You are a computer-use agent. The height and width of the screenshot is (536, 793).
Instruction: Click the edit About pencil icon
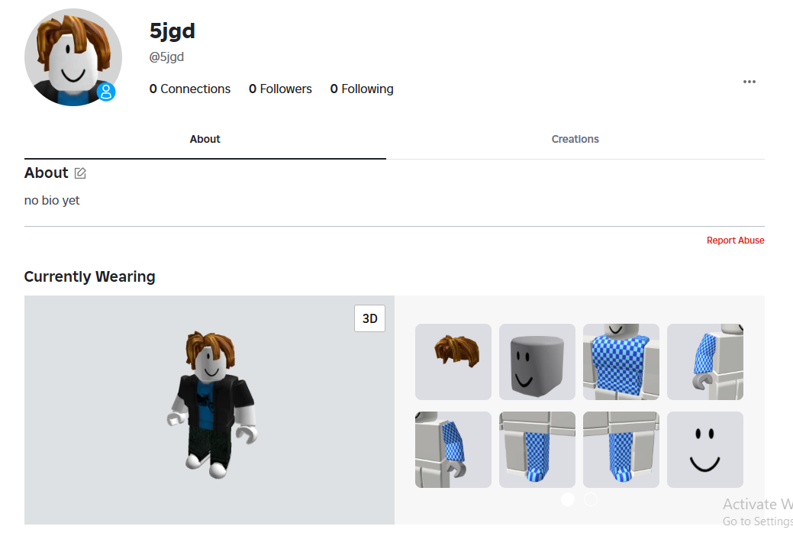tap(80, 173)
